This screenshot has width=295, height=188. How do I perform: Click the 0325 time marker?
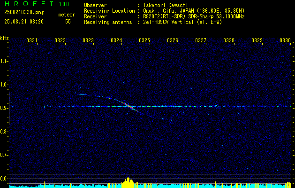click(144, 40)
